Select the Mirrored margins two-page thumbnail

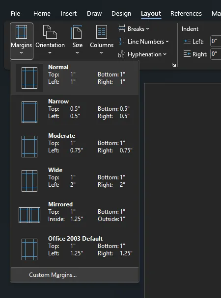pyautogui.click(x=29, y=215)
